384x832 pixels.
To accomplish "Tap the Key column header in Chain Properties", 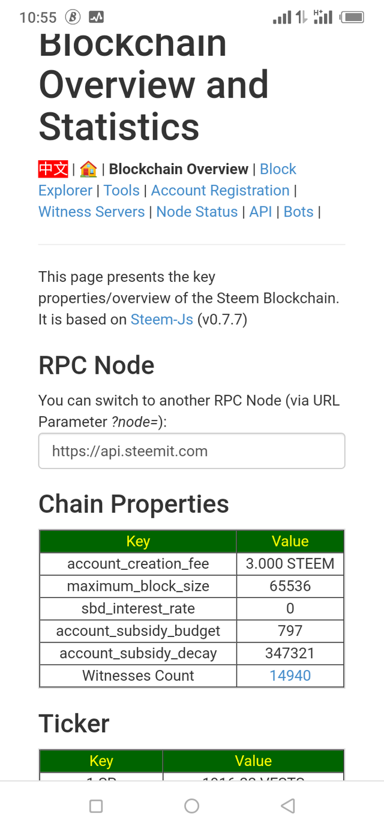I will [x=138, y=541].
